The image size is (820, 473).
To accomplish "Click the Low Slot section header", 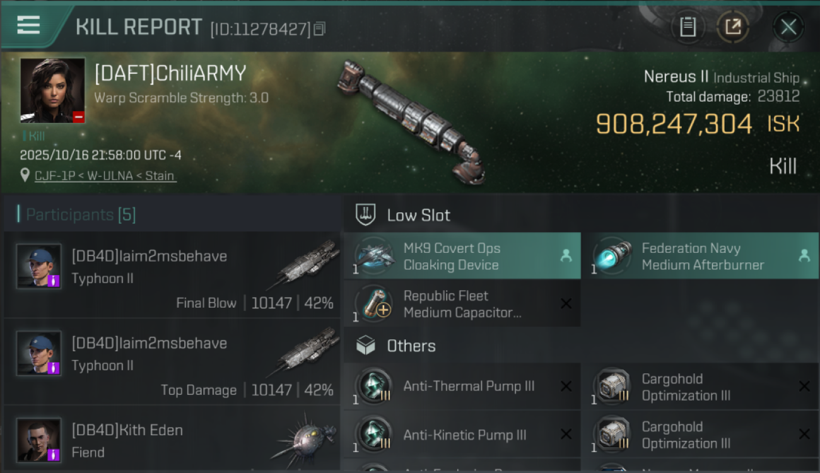I will pos(418,215).
